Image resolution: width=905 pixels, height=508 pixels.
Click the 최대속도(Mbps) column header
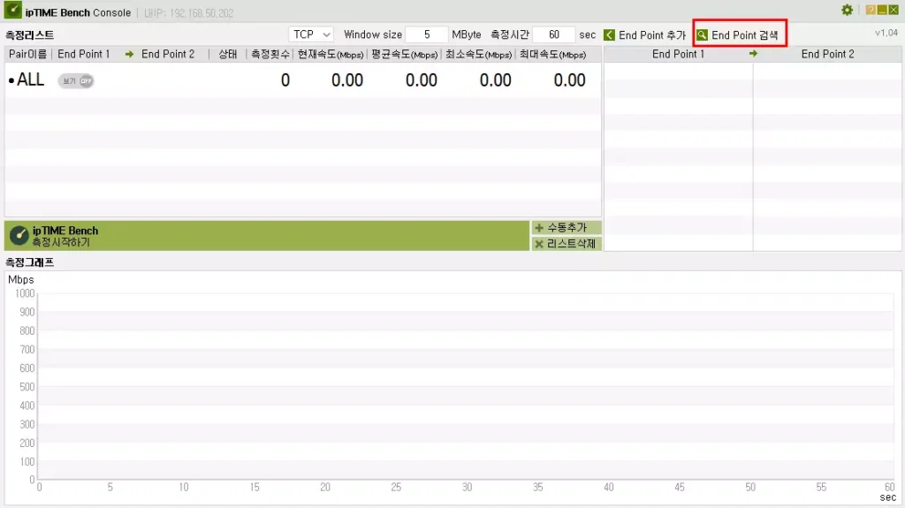553,54
